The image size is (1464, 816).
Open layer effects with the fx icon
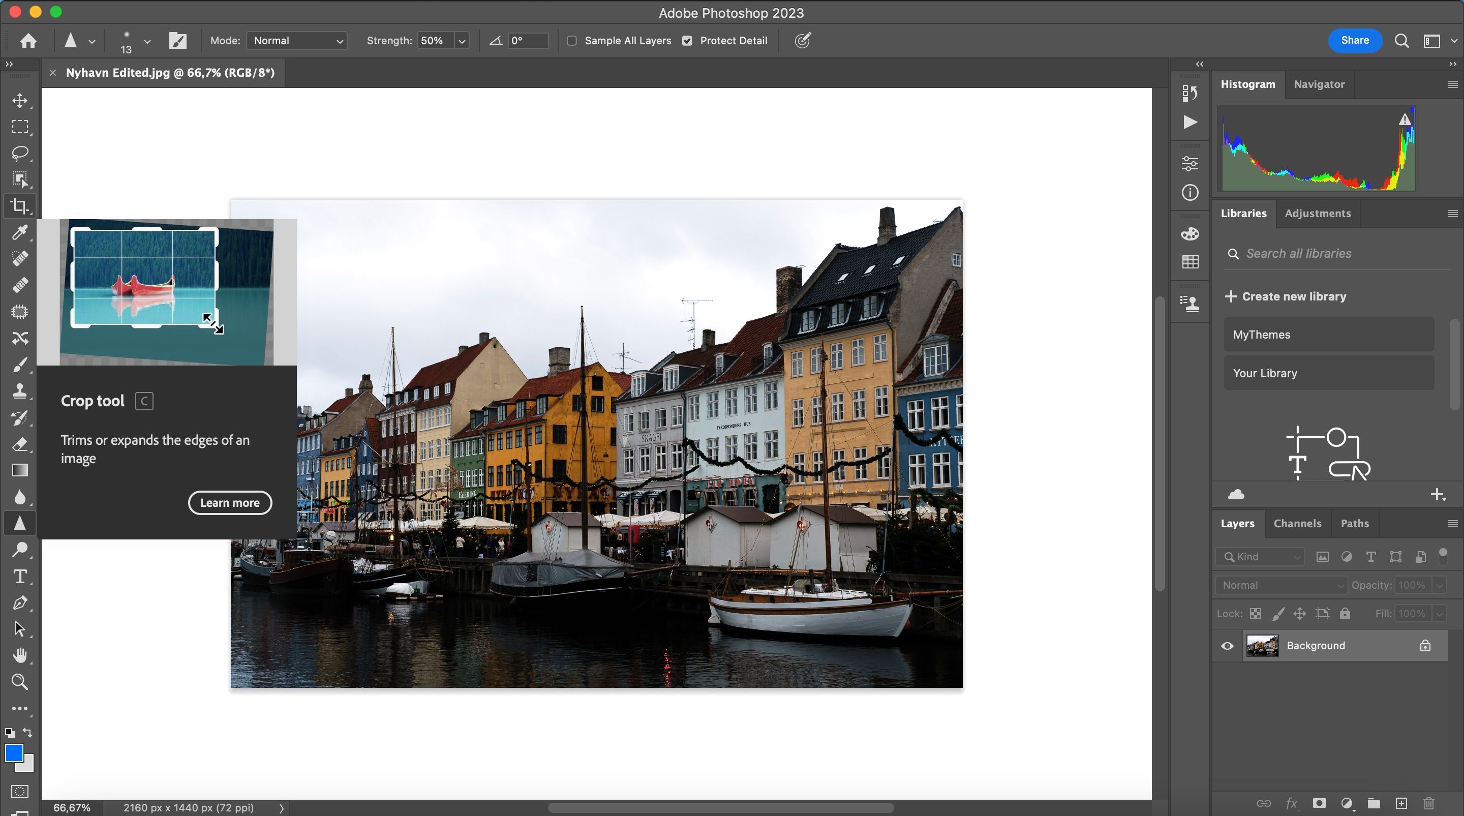click(x=1292, y=803)
